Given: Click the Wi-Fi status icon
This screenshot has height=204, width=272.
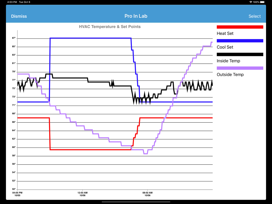Looking at the screenshot, I should click(x=251, y=2).
